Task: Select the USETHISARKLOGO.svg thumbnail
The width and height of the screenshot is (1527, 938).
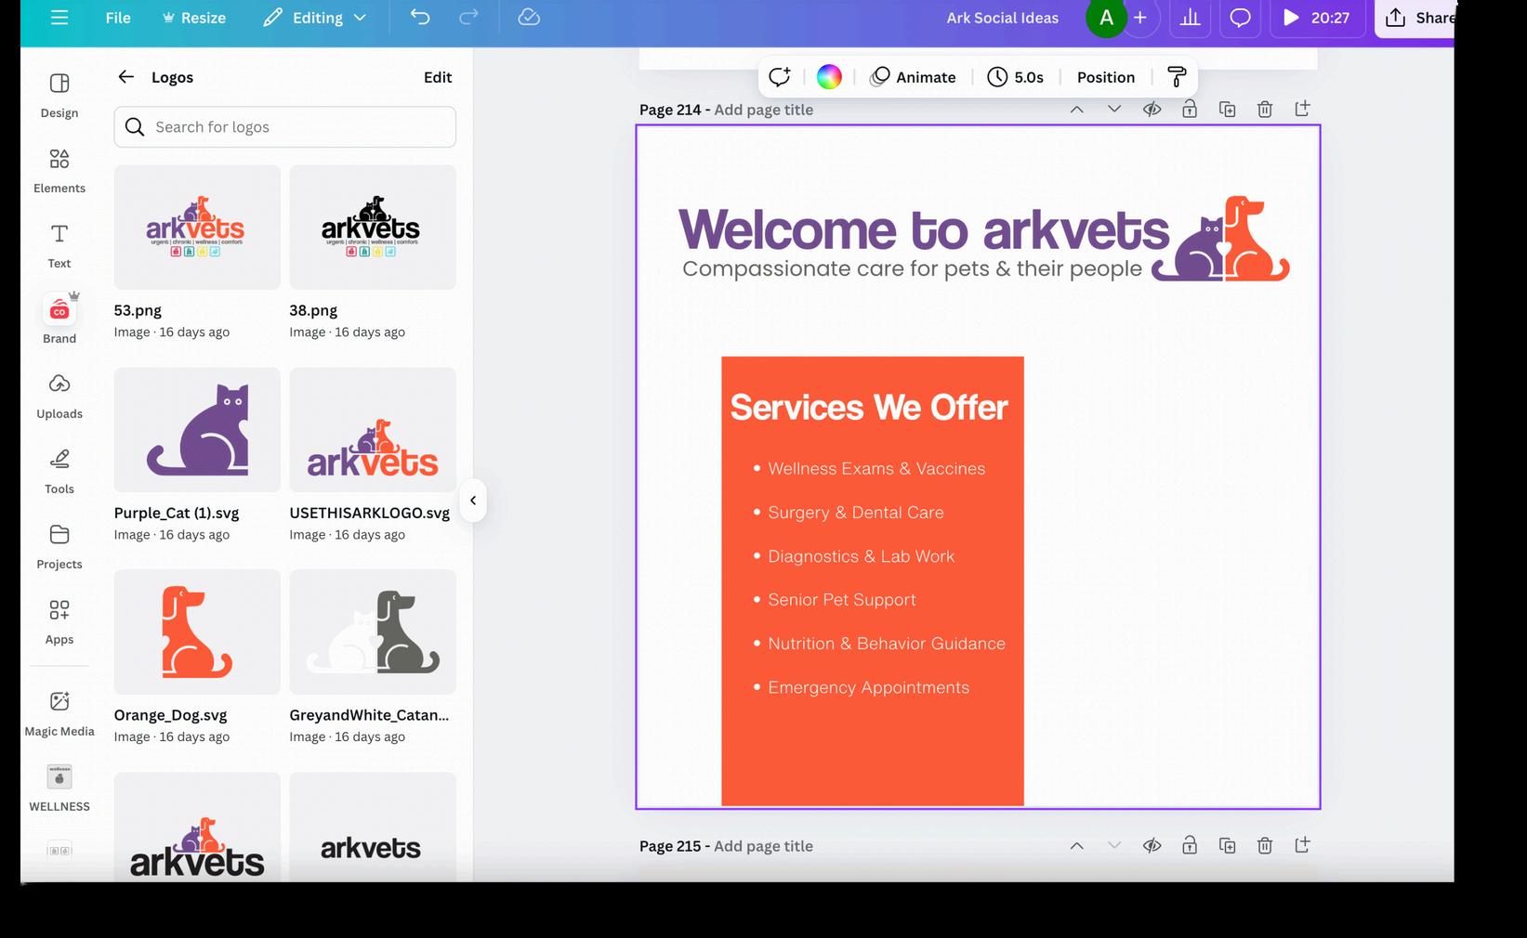Action: pos(373,430)
